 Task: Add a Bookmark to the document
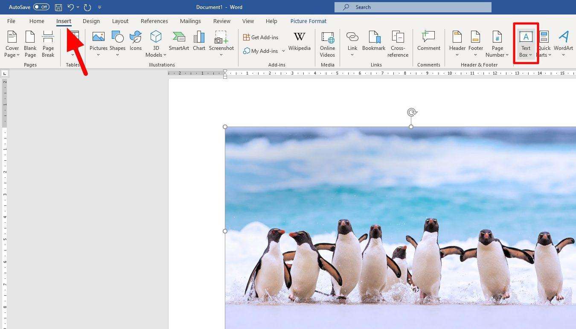click(373, 43)
